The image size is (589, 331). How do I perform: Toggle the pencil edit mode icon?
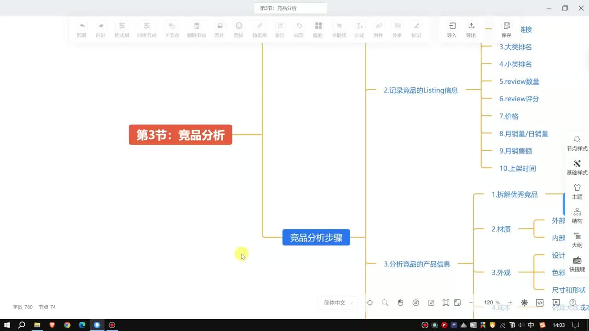tap(431, 302)
